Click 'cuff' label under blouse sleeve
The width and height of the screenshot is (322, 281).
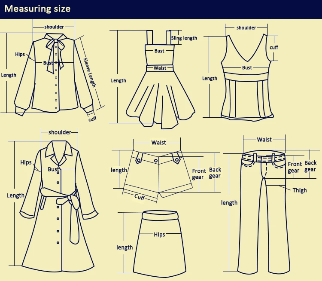[92, 119]
